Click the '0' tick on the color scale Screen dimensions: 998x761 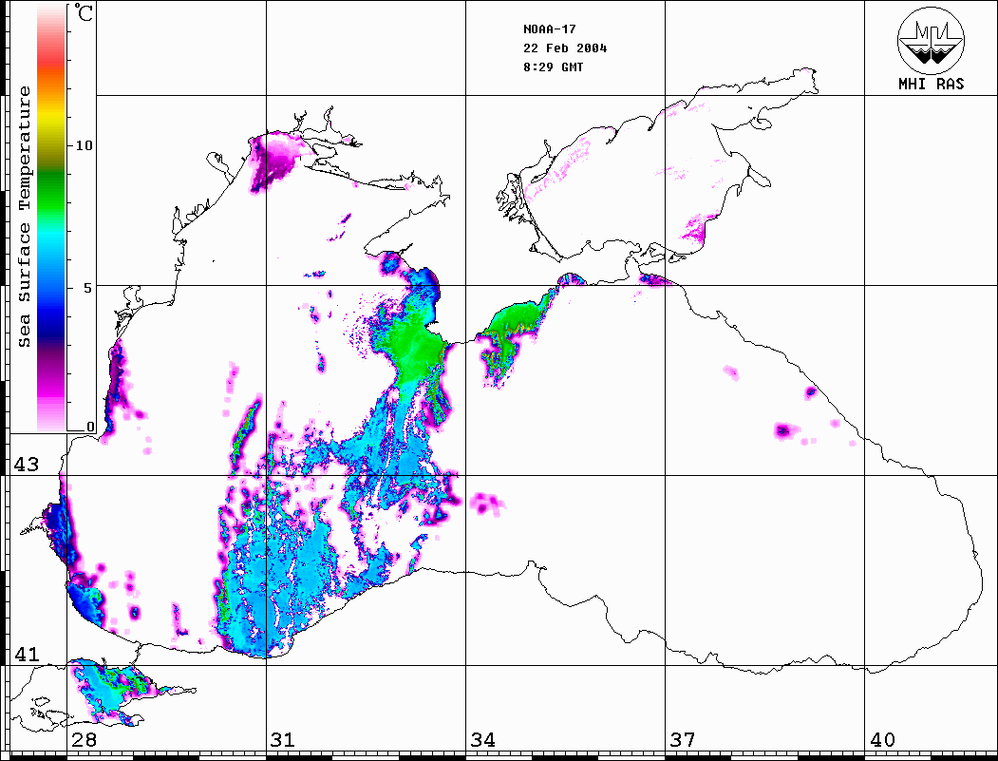coord(90,427)
